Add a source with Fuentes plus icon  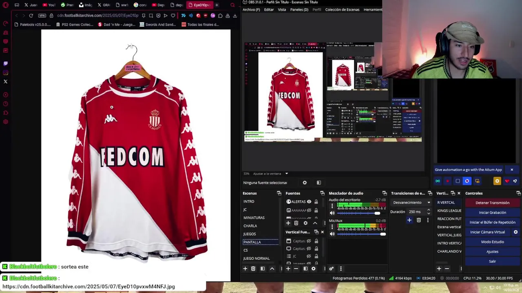pyautogui.click(x=288, y=223)
